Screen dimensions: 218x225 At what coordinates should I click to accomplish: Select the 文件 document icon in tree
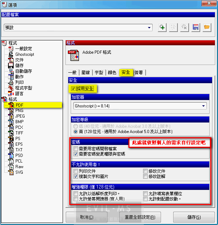point(11,60)
